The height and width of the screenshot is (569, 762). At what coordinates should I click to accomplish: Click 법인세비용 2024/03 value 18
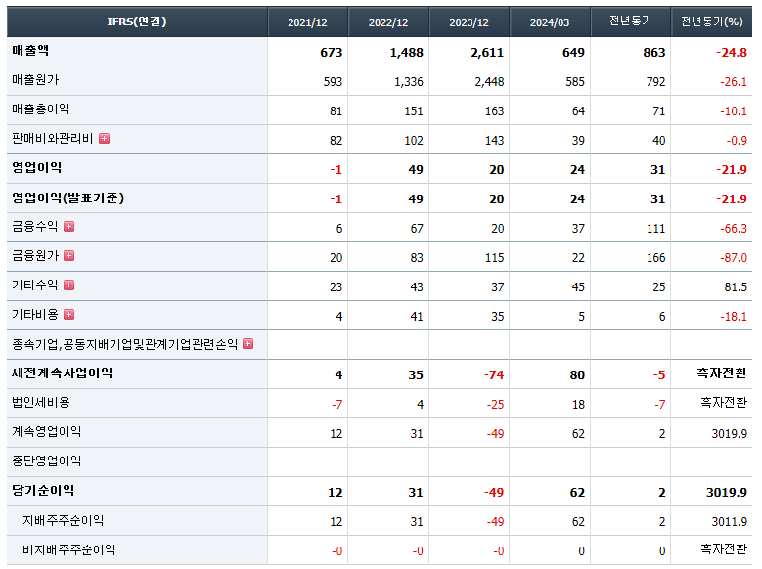(x=578, y=405)
